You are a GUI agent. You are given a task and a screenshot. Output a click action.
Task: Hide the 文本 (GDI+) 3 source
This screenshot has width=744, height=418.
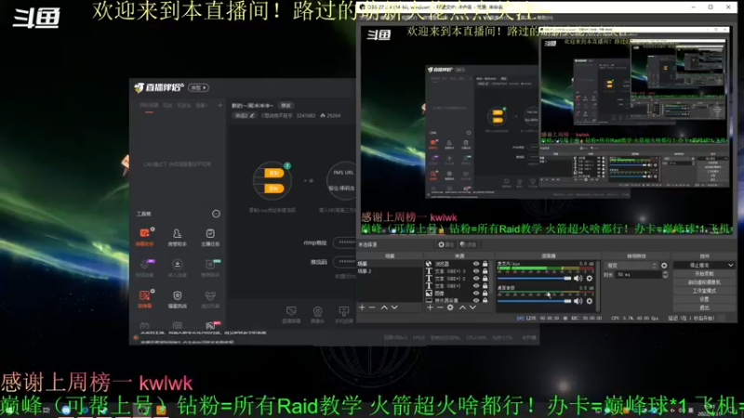click(x=476, y=271)
